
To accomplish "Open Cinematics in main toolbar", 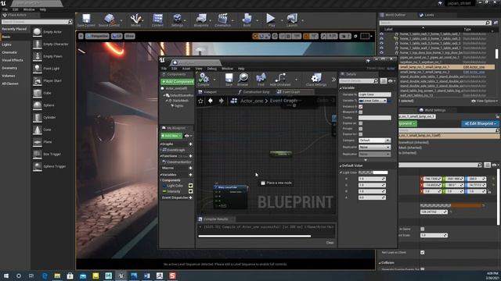I will (222, 20).
